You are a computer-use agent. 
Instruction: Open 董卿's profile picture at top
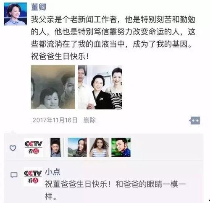16,14
